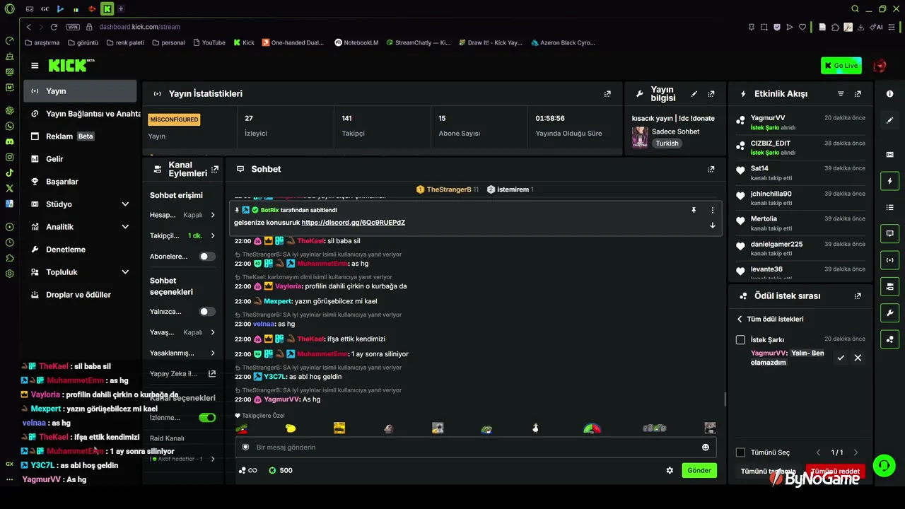Reject the İstek Şarkı request X
905x509 pixels.
tap(858, 358)
